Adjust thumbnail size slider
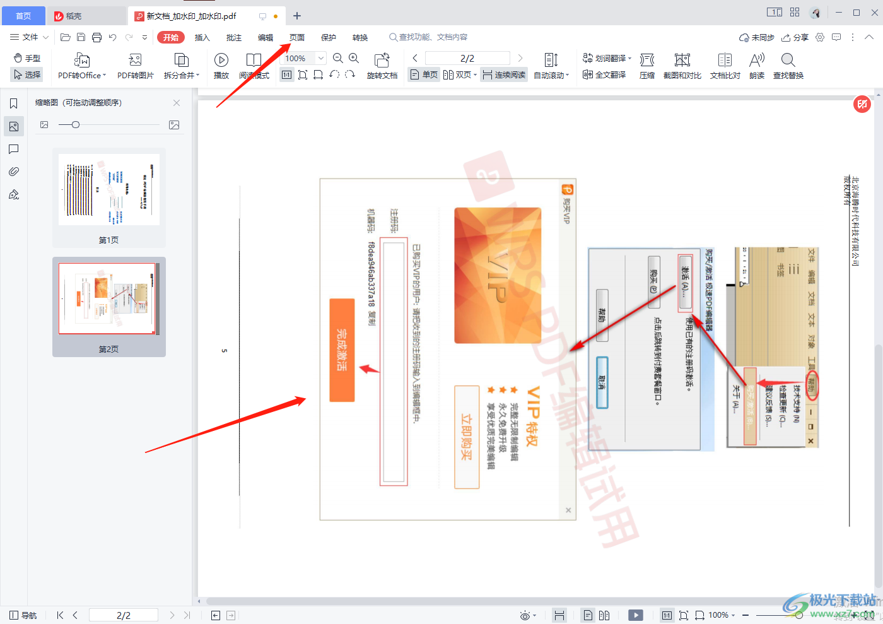Image resolution: width=883 pixels, height=624 pixels. (76, 125)
